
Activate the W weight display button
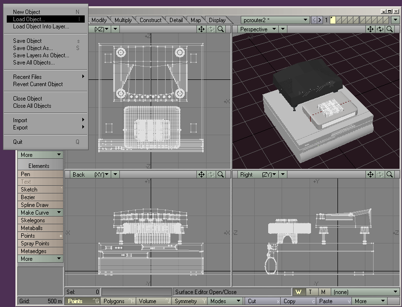pos(298,292)
